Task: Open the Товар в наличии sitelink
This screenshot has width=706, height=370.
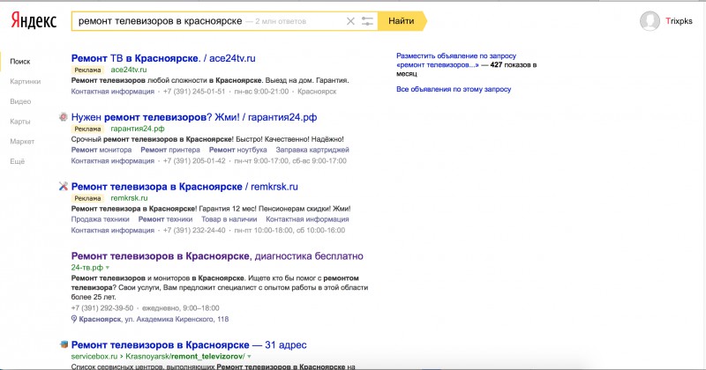Action: click(x=229, y=219)
